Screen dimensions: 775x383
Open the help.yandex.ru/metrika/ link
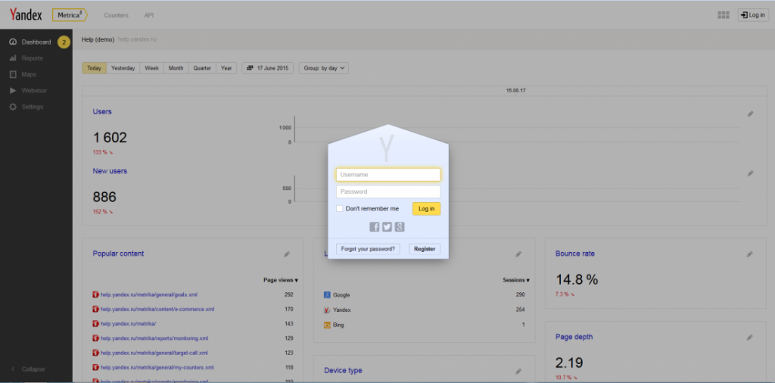[x=128, y=324]
